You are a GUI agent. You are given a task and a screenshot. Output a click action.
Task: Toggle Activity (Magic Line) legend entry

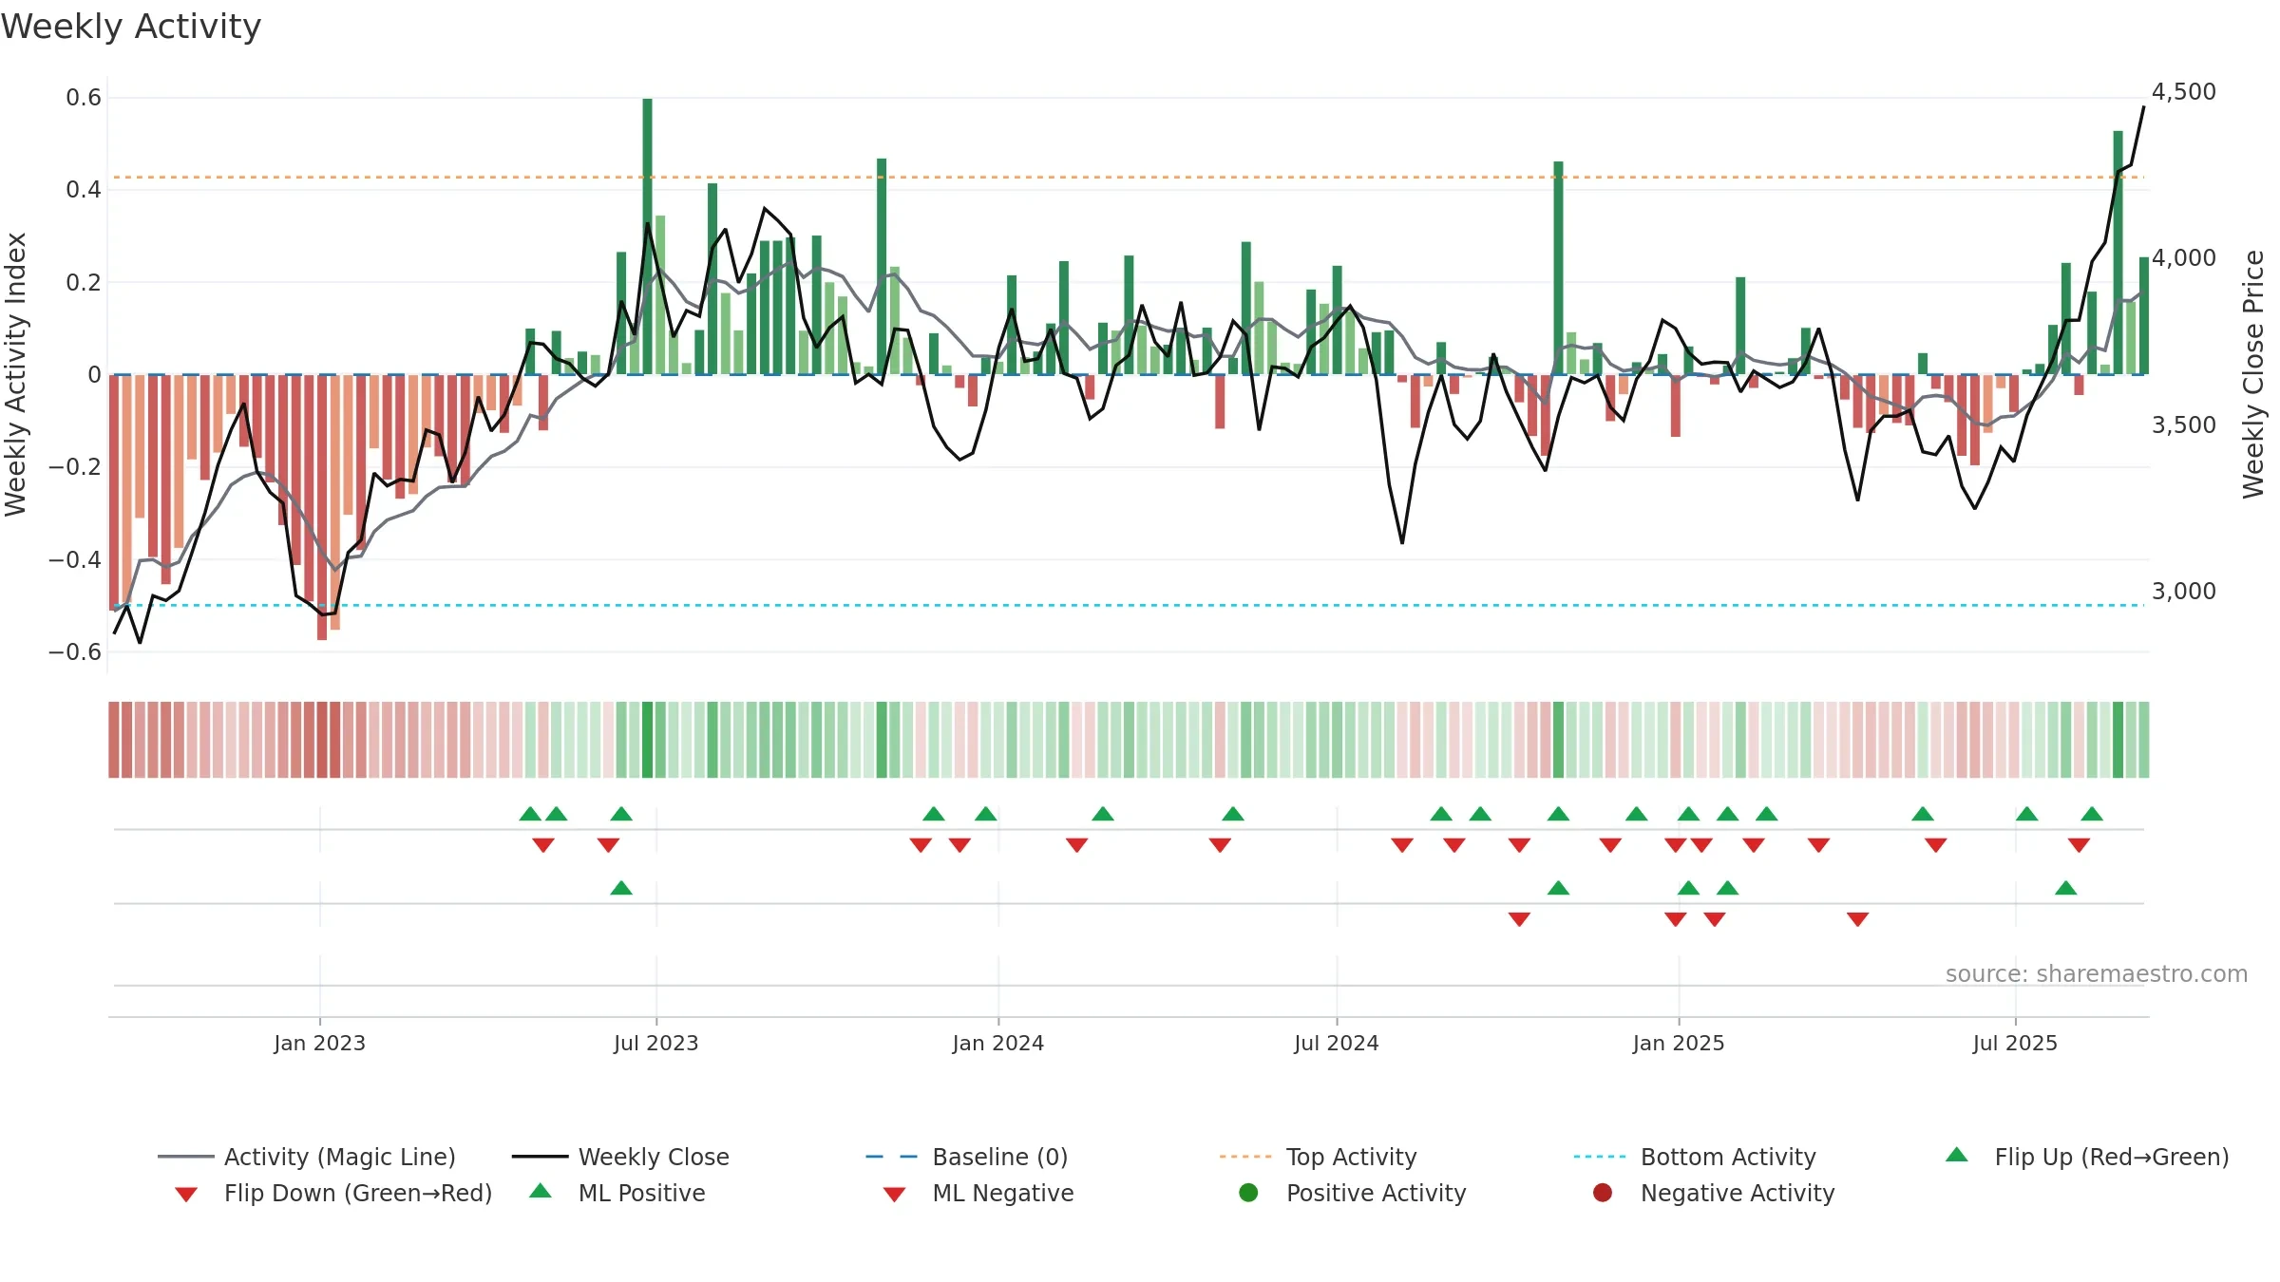tap(307, 1157)
